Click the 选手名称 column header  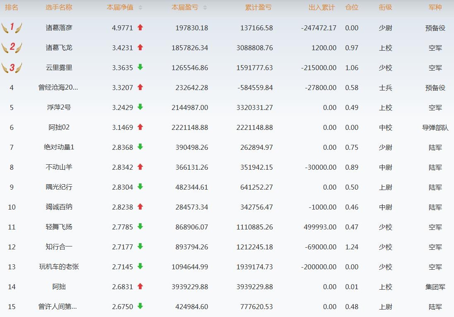[x=59, y=7]
